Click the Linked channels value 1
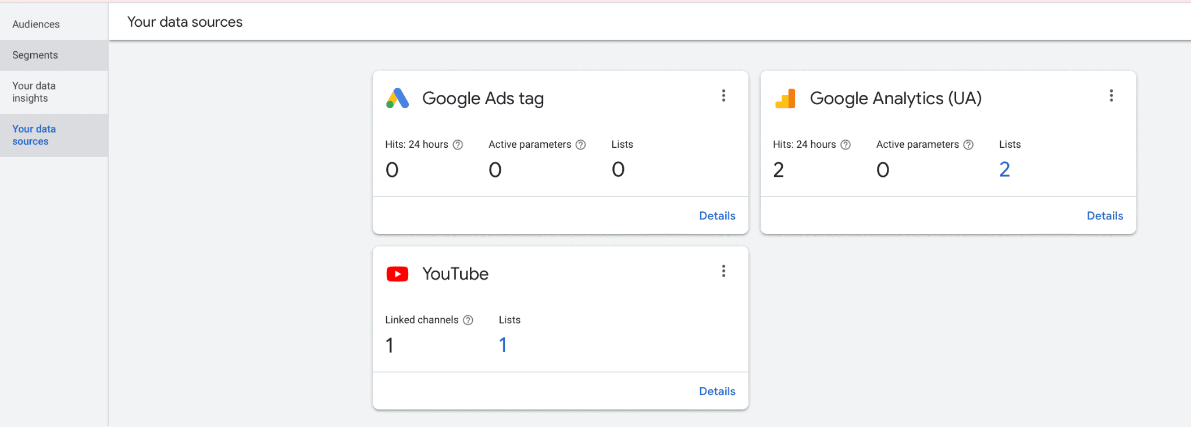The height and width of the screenshot is (427, 1191). point(390,346)
